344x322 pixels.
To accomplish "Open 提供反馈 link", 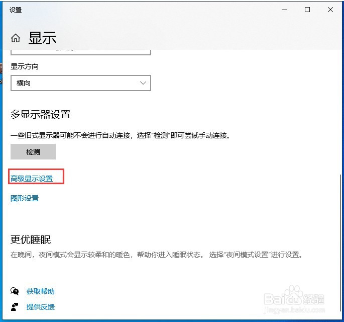I will 40,307.
